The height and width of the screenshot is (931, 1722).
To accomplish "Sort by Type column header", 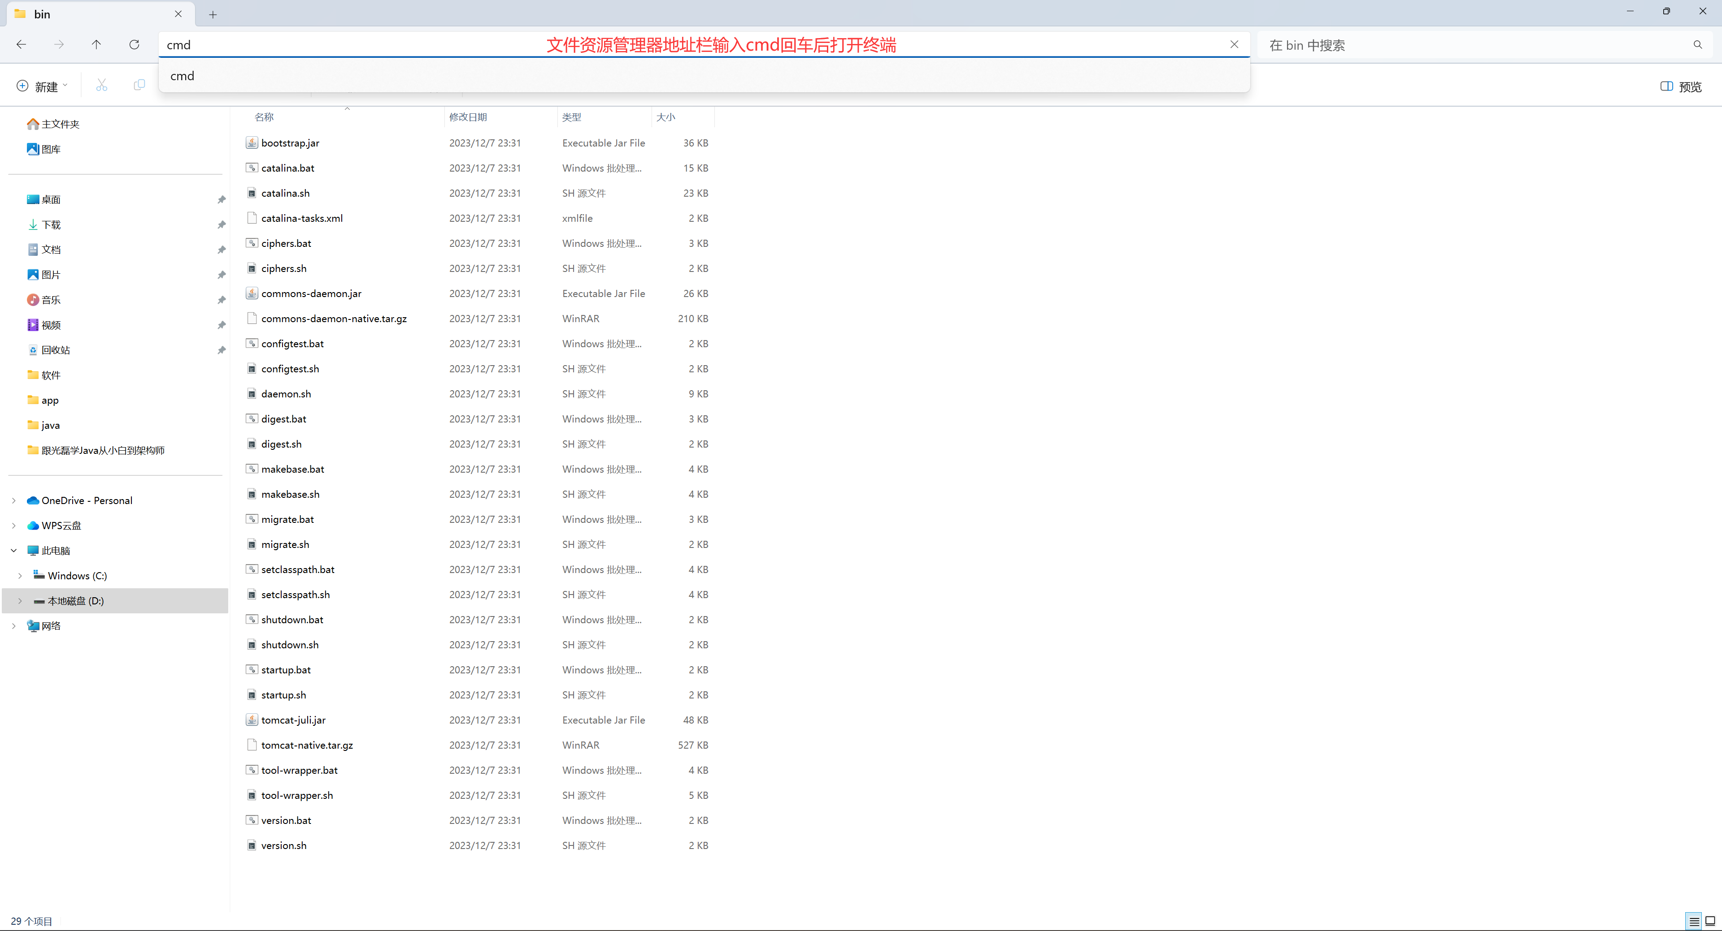I will pos(572,117).
